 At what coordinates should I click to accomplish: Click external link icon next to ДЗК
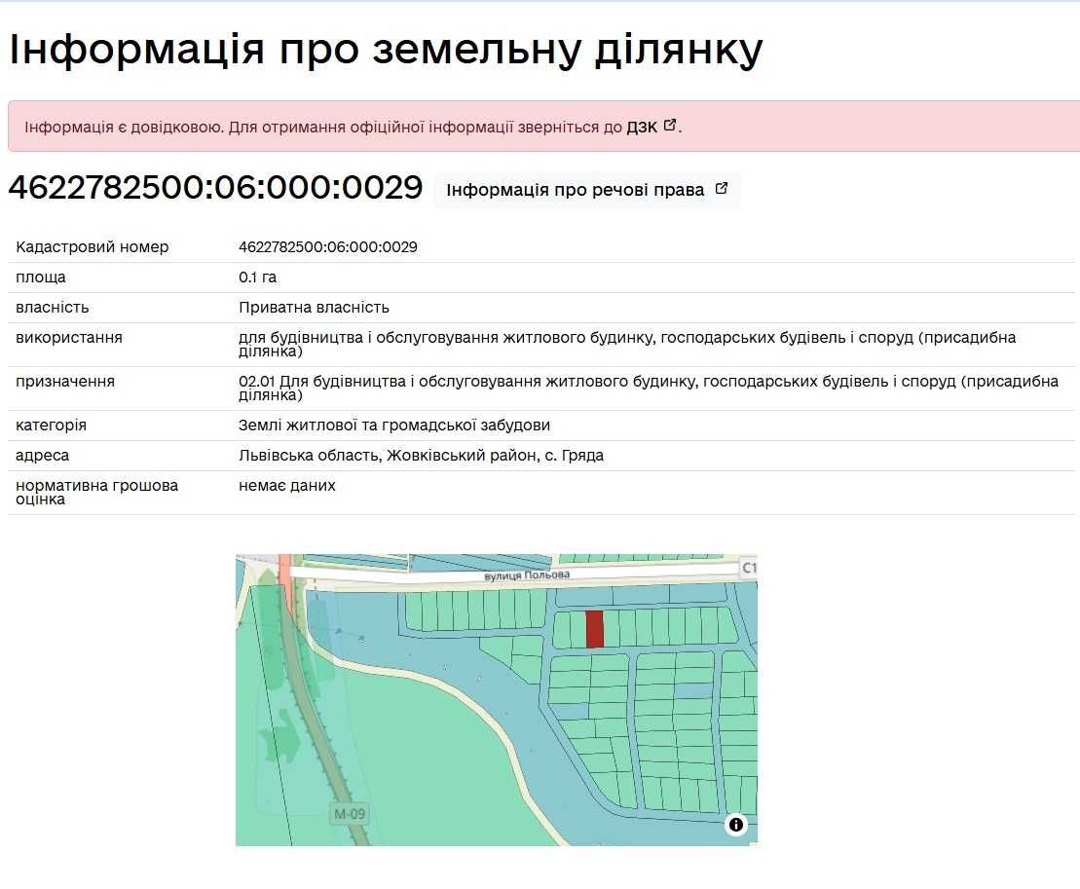(x=669, y=126)
